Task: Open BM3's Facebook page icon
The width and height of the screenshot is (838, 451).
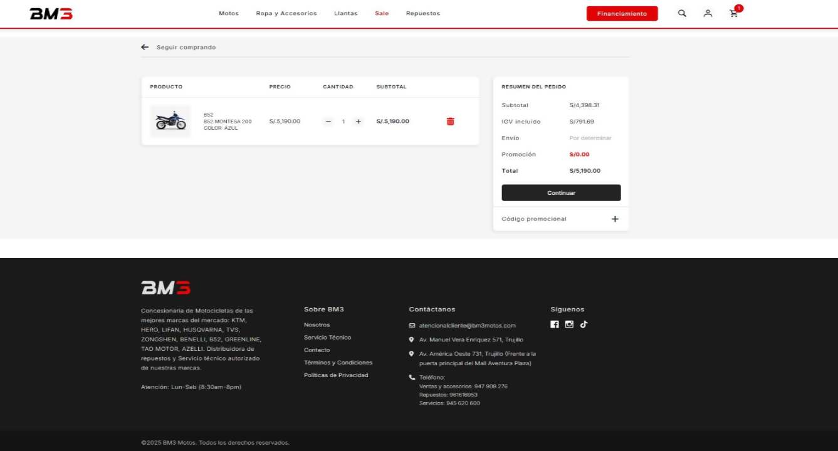Action: pyautogui.click(x=555, y=324)
